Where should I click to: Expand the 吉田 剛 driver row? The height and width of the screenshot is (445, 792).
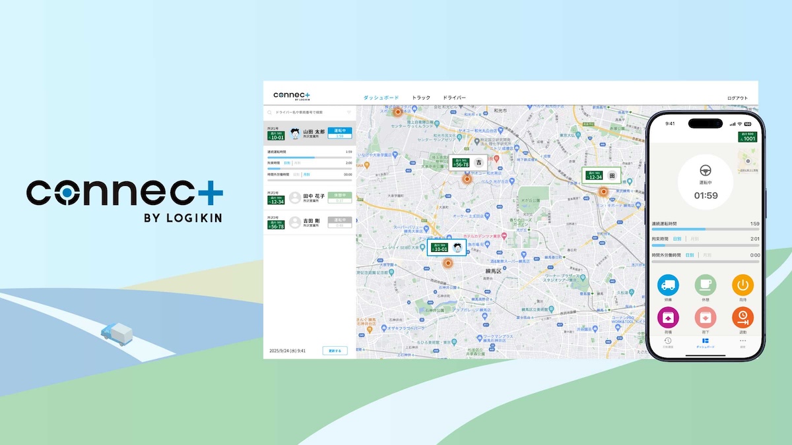[x=310, y=222]
